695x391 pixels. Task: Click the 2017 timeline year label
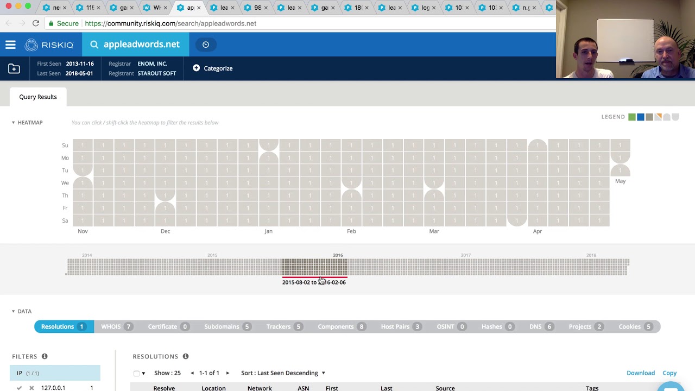[x=466, y=255]
